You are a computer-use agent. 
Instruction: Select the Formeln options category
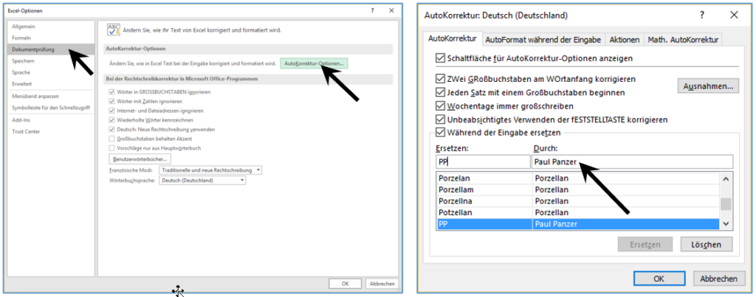(22, 38)
